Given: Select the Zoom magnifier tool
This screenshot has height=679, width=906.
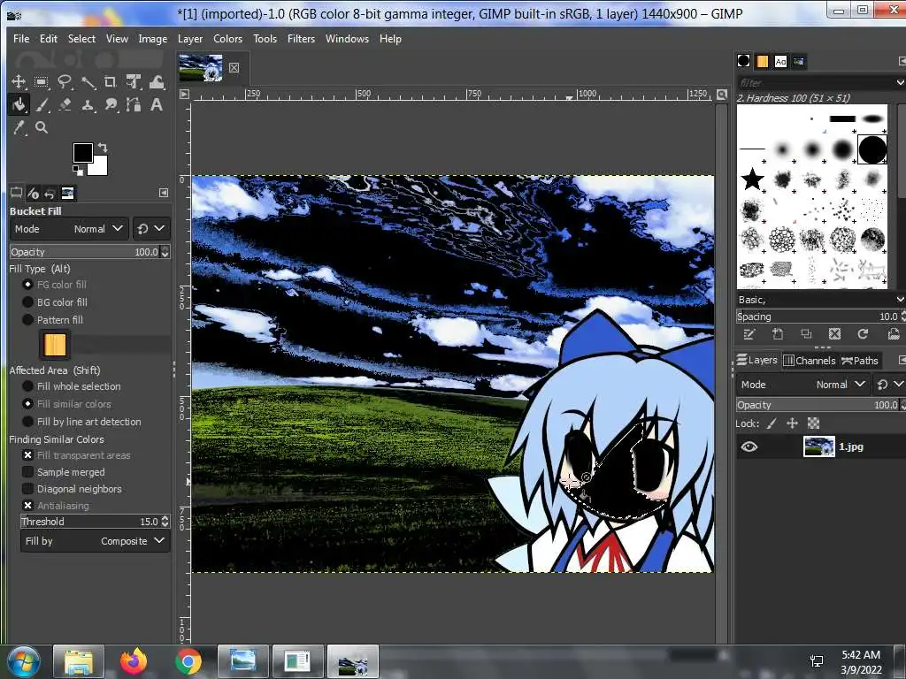Looking at the screenshot, I should [x=41, y=127].
